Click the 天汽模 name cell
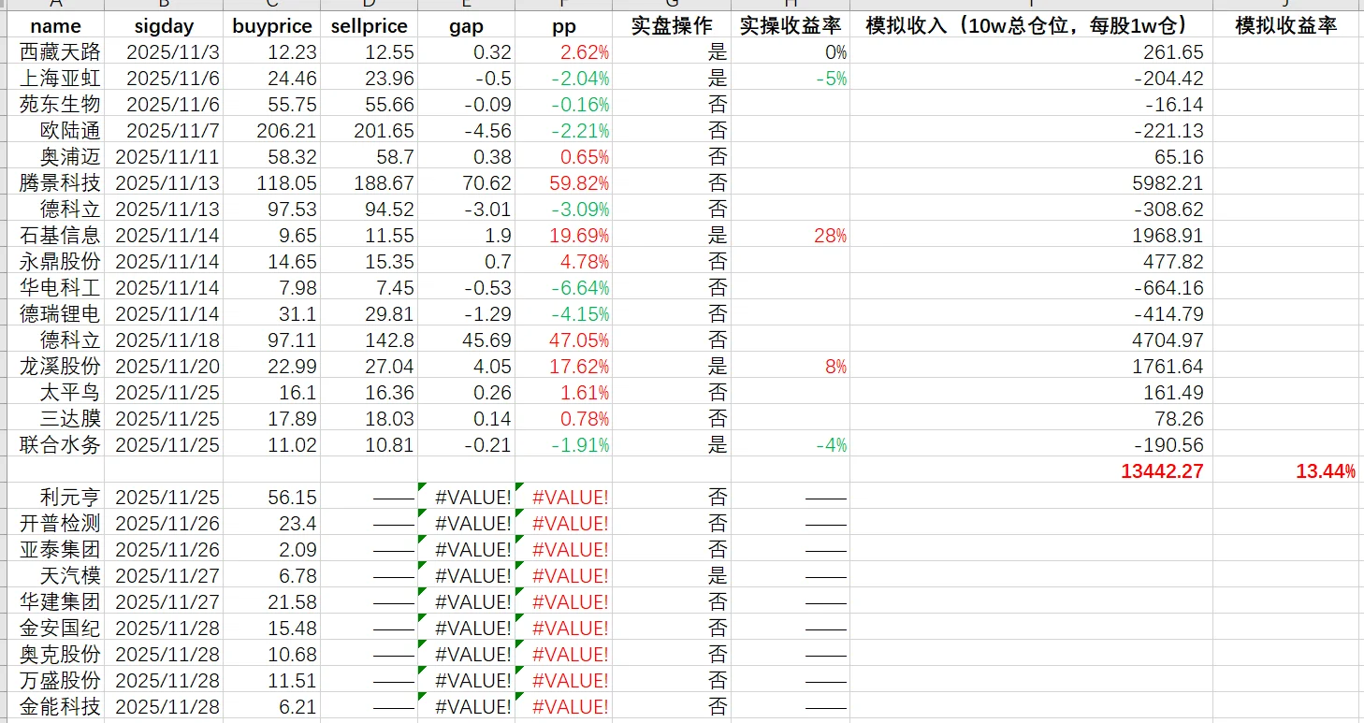 tap(55, 575)
